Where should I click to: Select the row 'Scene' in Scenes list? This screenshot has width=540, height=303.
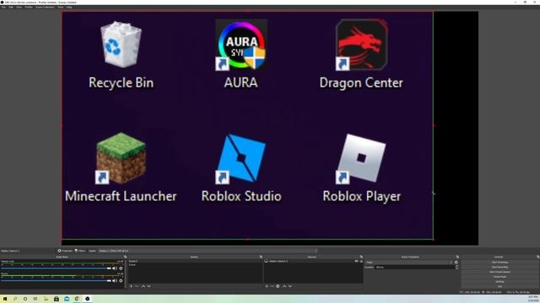pyautogui.click(x=195, y=265)
